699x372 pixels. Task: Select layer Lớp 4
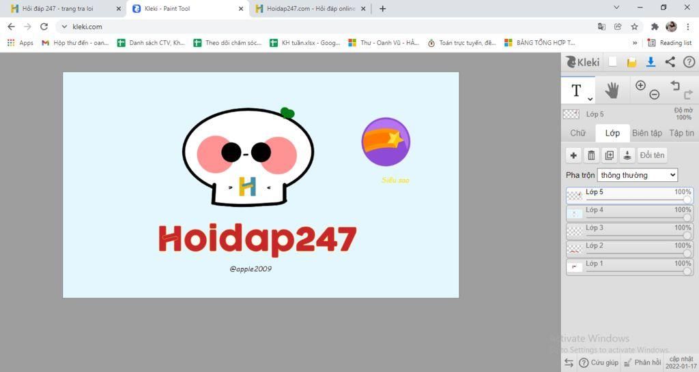[629, 213]
